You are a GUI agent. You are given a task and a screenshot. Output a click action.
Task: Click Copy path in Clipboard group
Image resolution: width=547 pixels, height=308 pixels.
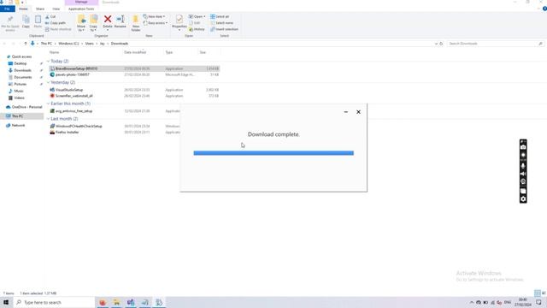click(x=56, y=23)
